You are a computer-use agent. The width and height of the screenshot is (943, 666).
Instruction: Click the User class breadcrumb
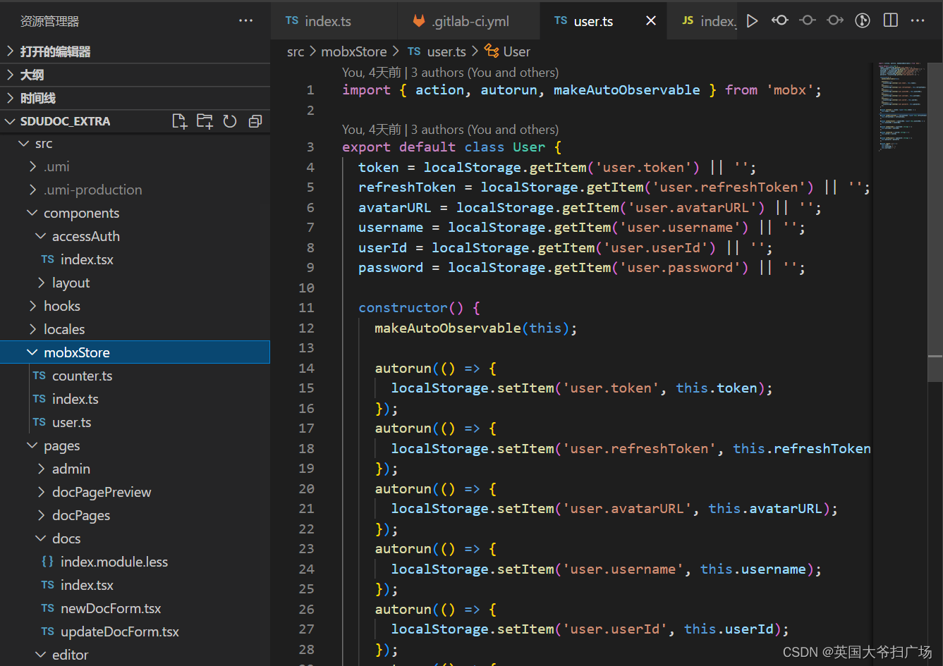(508, 51)
